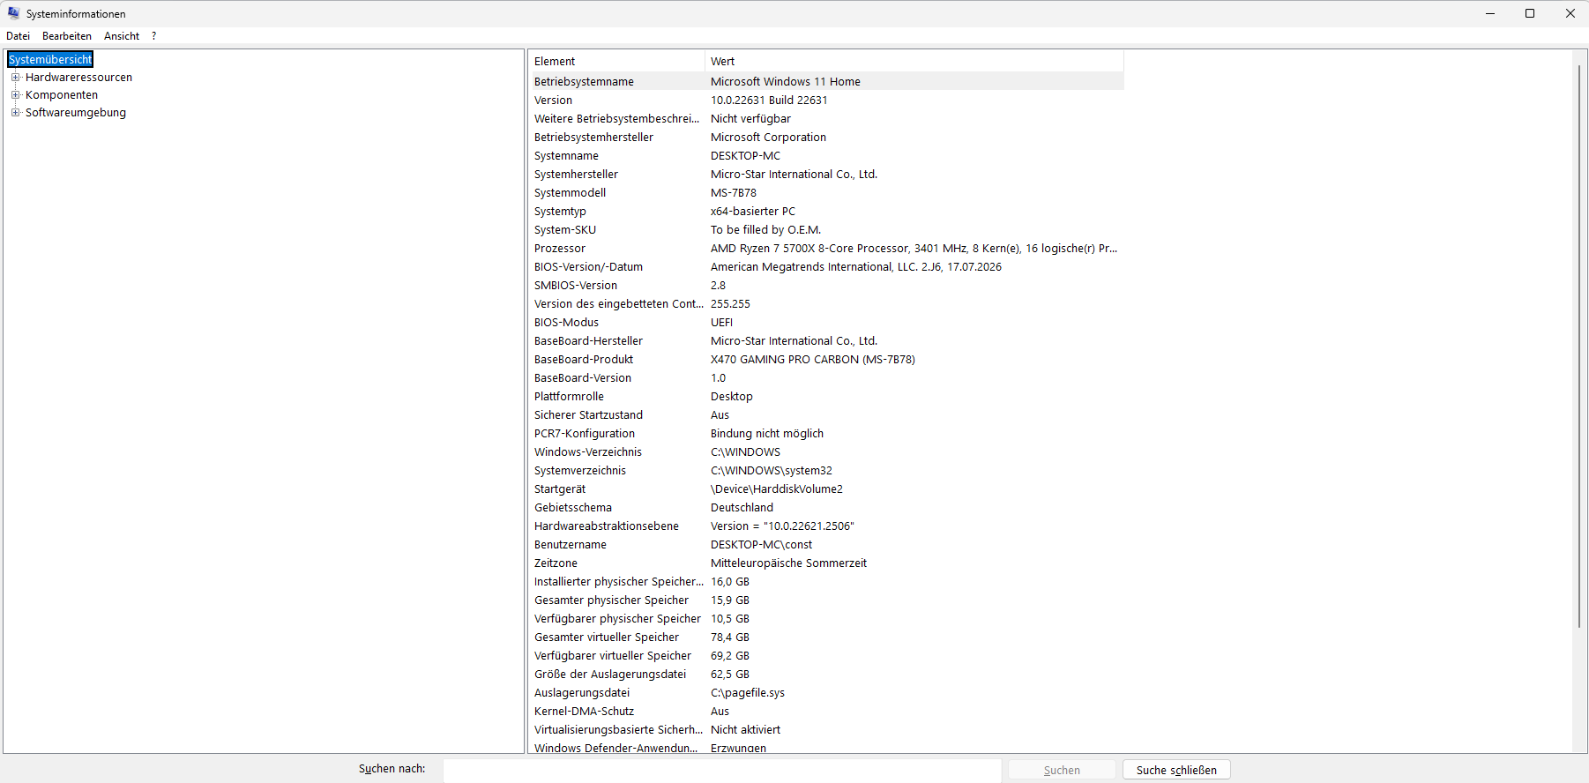1589x783 pixels.
Task: Click the BIOS-Modus value UEFI
Action: pos(721,323)
